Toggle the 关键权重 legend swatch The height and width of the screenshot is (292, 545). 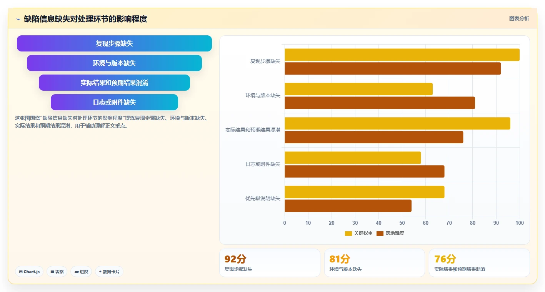click(x=348, y=233)
